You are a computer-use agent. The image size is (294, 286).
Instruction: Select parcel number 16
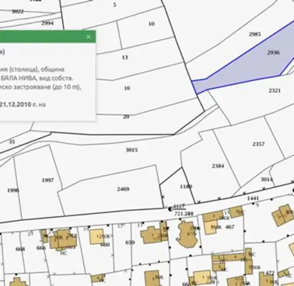click(x=127, y=88)
